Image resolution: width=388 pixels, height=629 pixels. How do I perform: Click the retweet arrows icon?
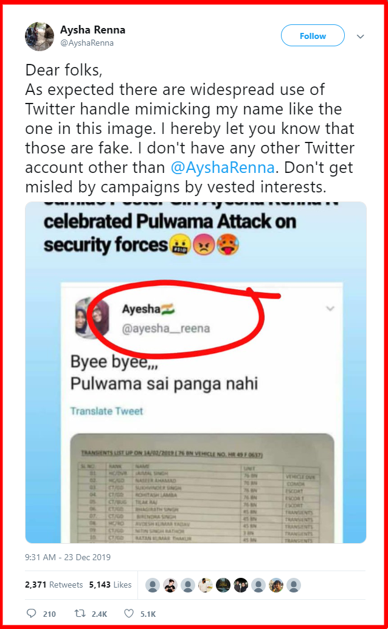point(79,613)
